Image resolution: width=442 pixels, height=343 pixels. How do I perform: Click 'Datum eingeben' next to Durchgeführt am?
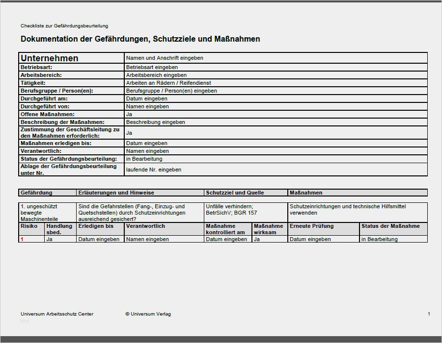click(276, 98)
